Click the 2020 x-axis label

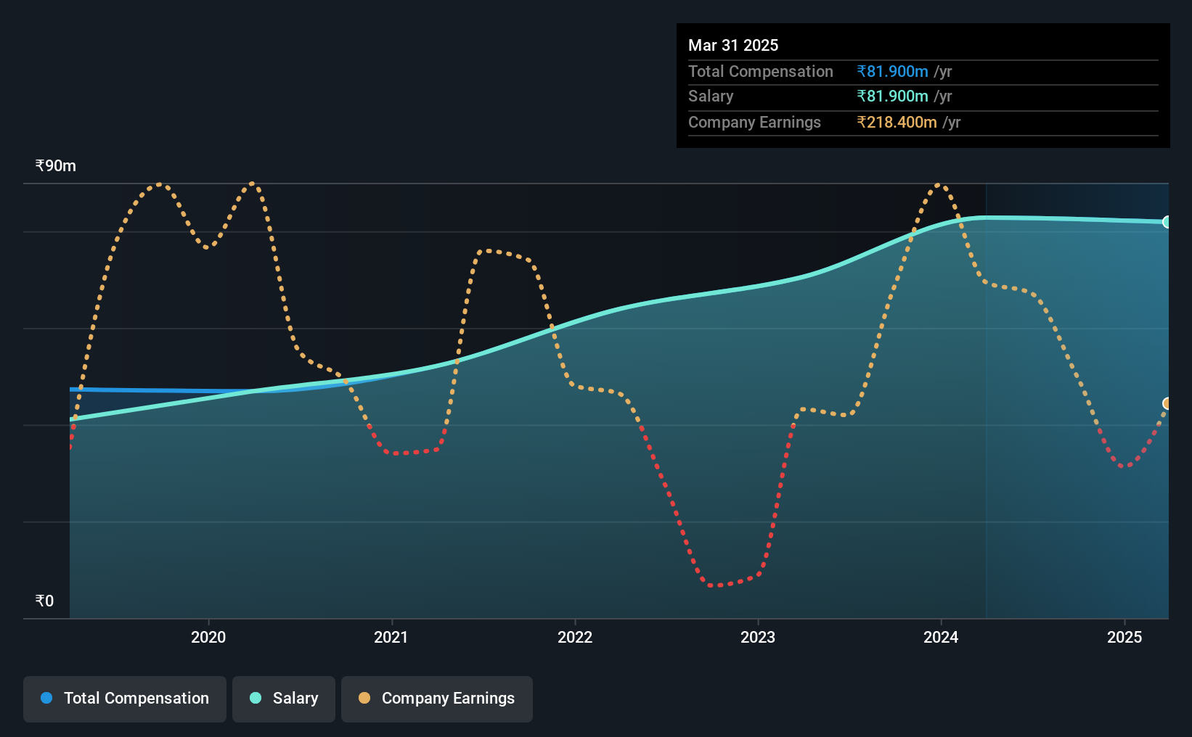click(x=208, y=637)
